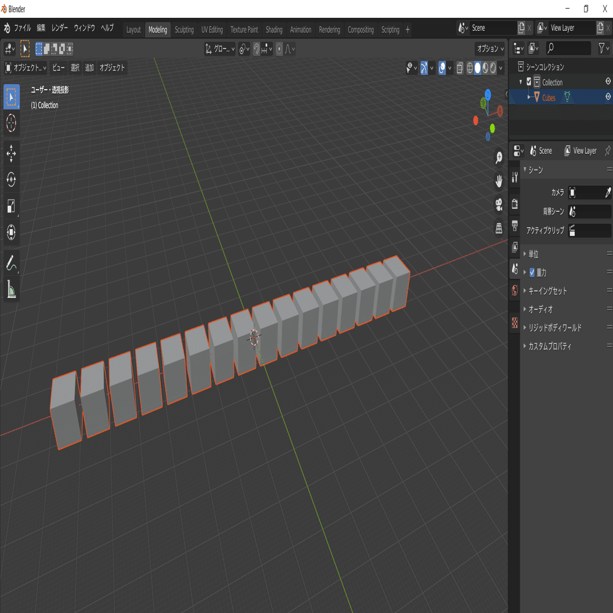Toggle Cubes hide-in-viewport icon in outliner
613x613 pixels.
[x=608, y=96]
